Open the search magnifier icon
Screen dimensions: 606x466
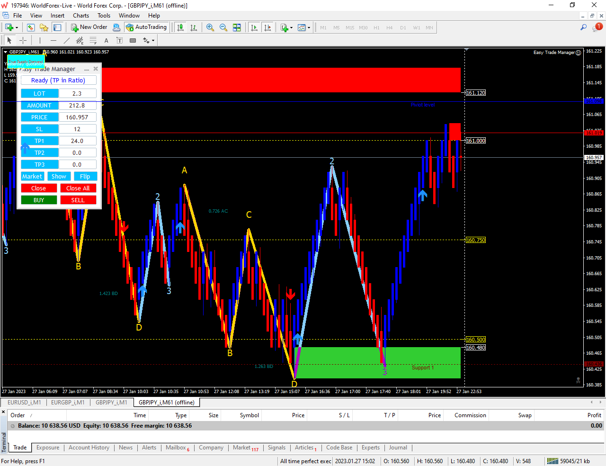point(583,27)
